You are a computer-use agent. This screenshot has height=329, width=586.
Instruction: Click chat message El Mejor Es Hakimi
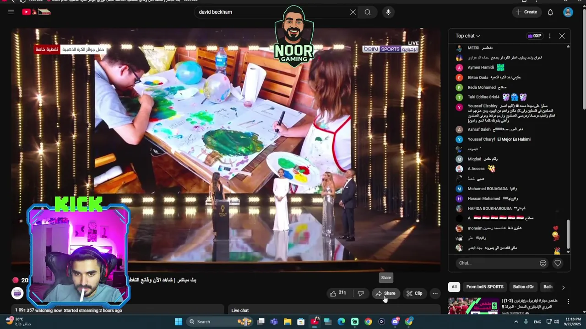click(x=514, y=139)
